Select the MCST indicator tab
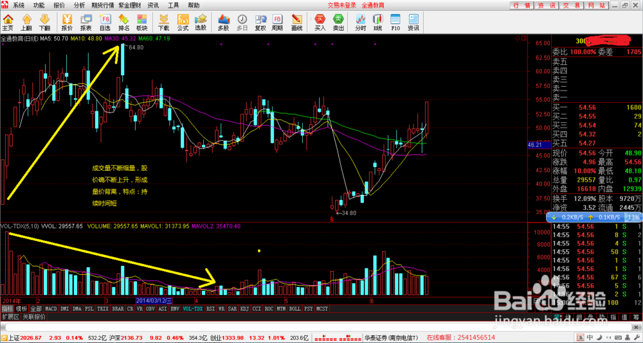The width and height of the screenshot is (643, 343). (x=323, y=308)
